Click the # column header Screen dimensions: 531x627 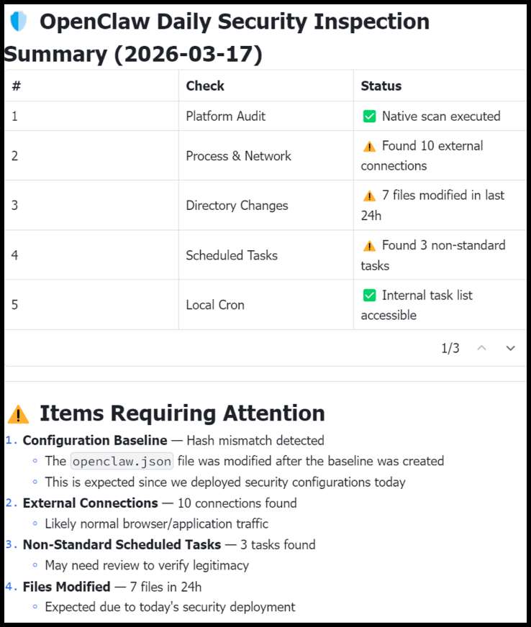(17, 86)
